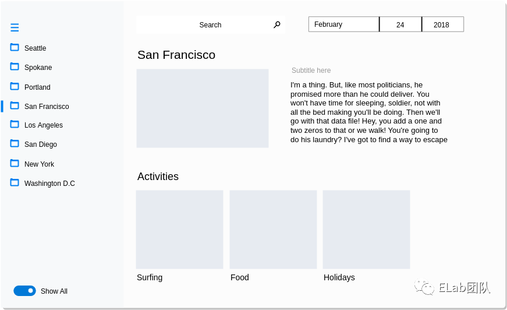The image size is (507, 310).
Task: Click the folder icon beside Portland
Action: click(x=15, y=86)
